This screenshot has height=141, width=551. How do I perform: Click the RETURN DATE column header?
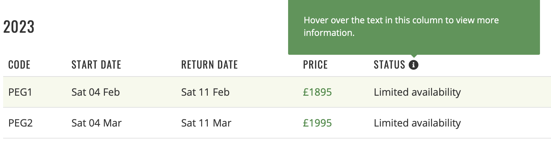[x=209, y=65]
